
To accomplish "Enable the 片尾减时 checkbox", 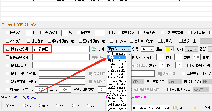I will 42,33.
